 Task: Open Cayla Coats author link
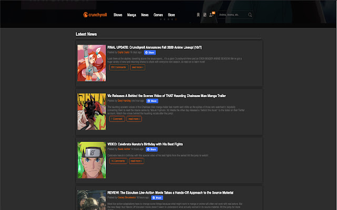point(124,52)
